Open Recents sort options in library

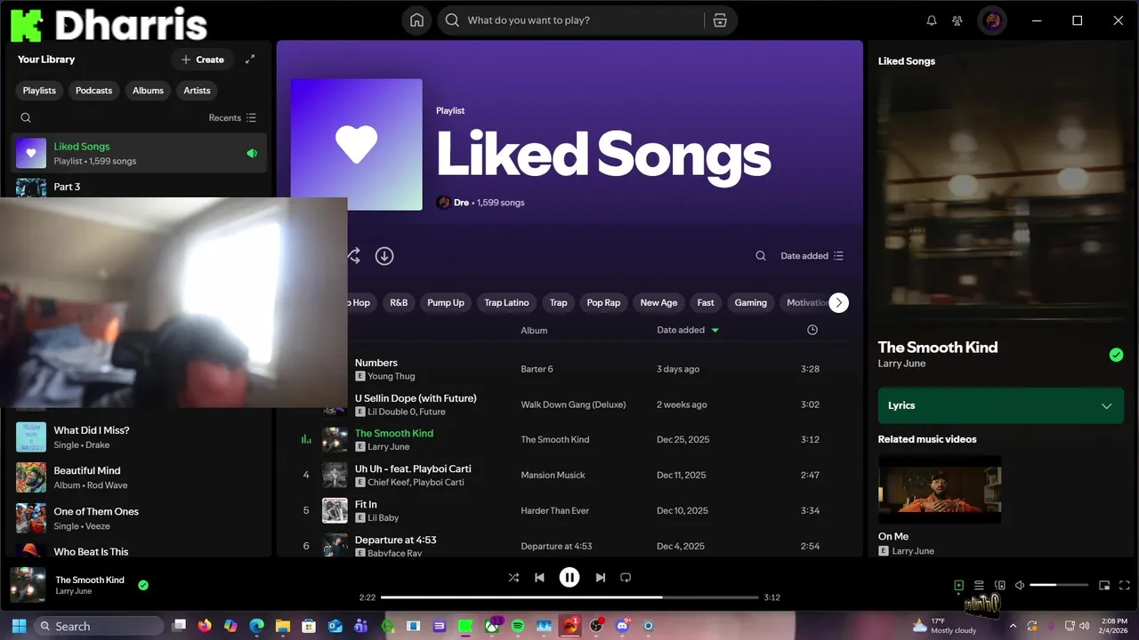[232, 117]
